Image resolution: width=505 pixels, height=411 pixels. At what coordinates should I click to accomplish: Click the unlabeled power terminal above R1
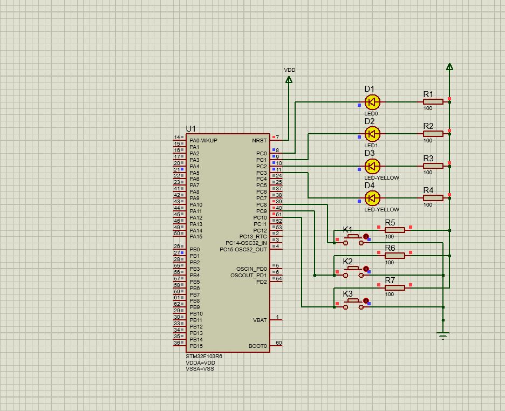click(x=449, y=67)
